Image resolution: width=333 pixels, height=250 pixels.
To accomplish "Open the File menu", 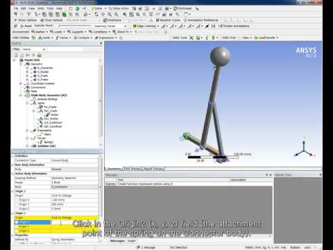I will click(x=16, y=8).
